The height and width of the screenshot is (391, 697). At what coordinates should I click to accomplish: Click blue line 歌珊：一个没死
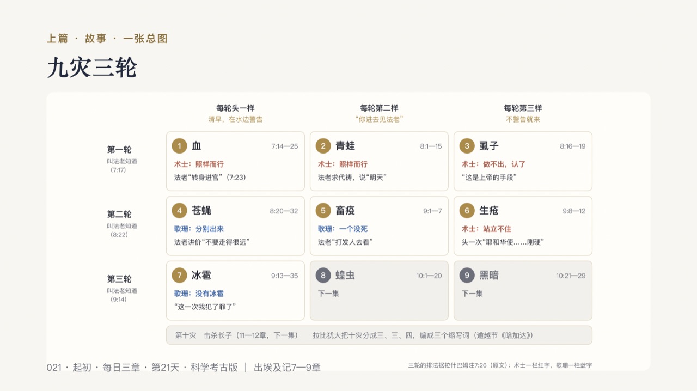(x=343, y=229)
